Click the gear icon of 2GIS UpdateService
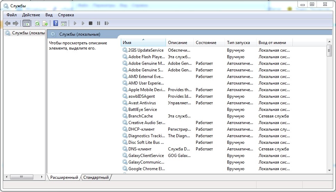This screenshot has height=192, width=336. point(125,50)
